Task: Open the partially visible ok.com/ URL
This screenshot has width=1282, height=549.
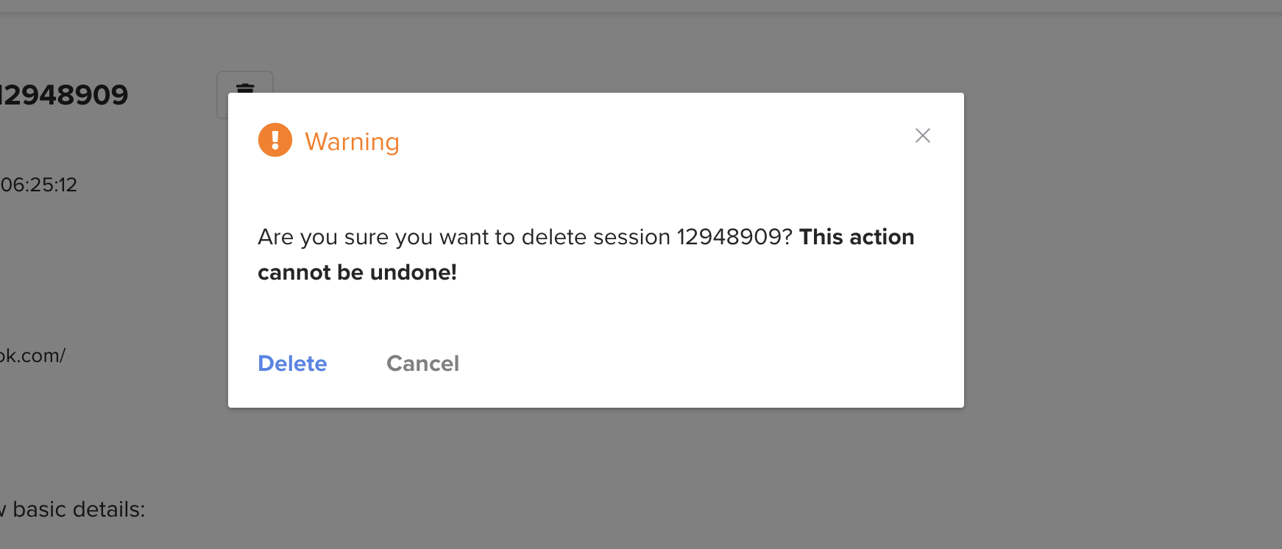Action: [x=32, y=355]
